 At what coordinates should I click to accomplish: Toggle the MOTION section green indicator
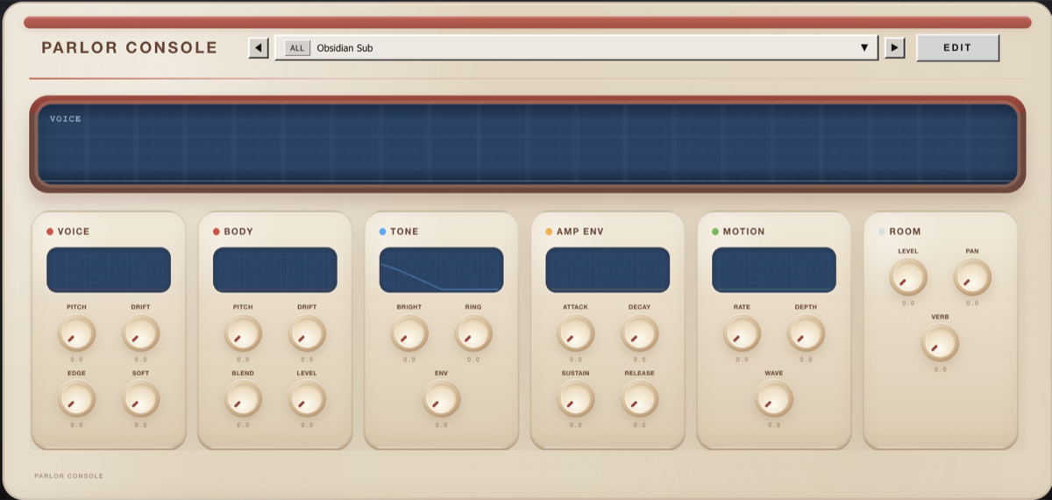tap(715, 232)
